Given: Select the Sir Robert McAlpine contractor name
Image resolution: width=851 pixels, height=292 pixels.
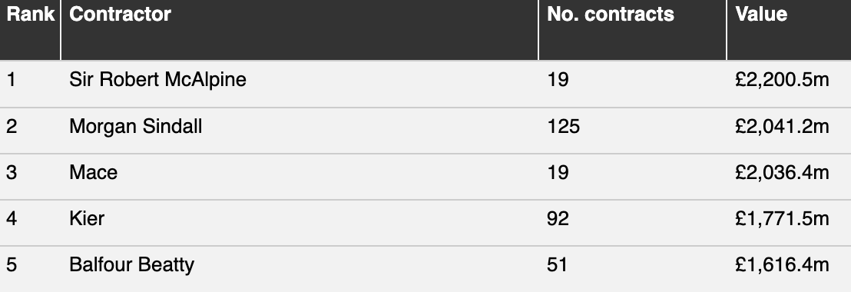Looking at the screenshot, I should pos(157,80).
